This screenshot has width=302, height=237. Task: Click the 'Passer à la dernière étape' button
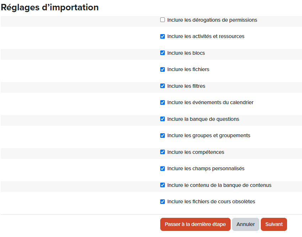[195, 224]
